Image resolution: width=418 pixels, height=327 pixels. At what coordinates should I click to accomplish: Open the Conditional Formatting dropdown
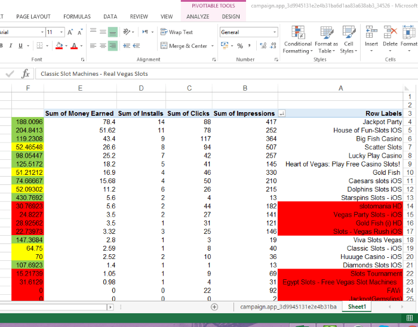(298, 39)
